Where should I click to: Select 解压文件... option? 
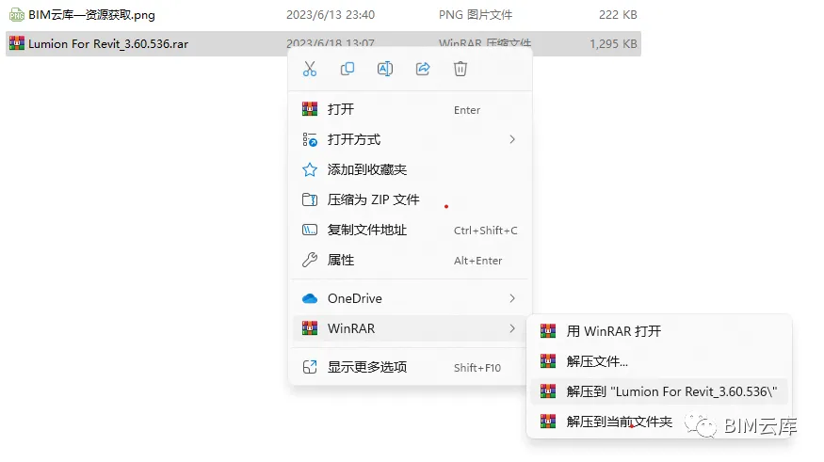coord(659,361)
